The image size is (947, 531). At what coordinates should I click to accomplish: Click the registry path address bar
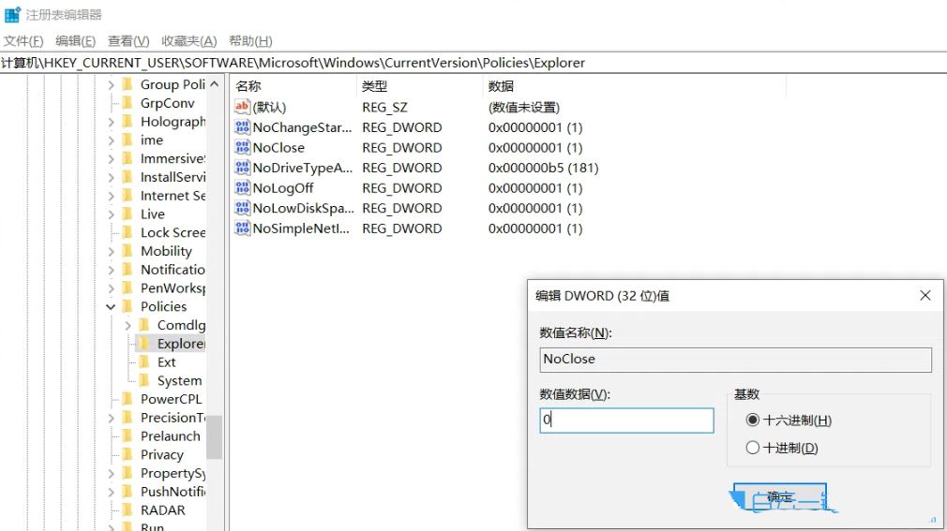click(473, 63)
